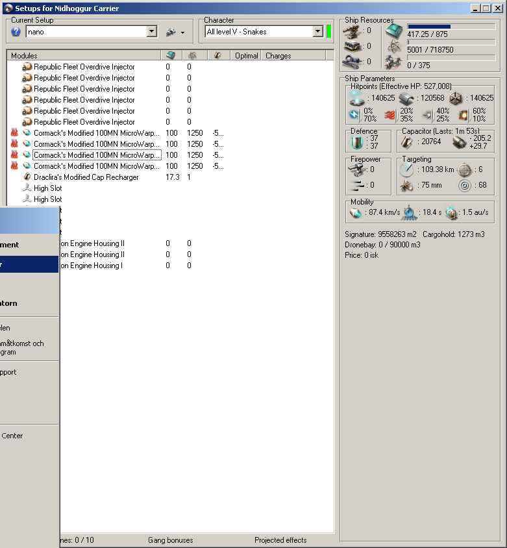507x548 pixels.
Task: Click the max velocity icon showing 87.4 km/s
Action: (356, 212)
